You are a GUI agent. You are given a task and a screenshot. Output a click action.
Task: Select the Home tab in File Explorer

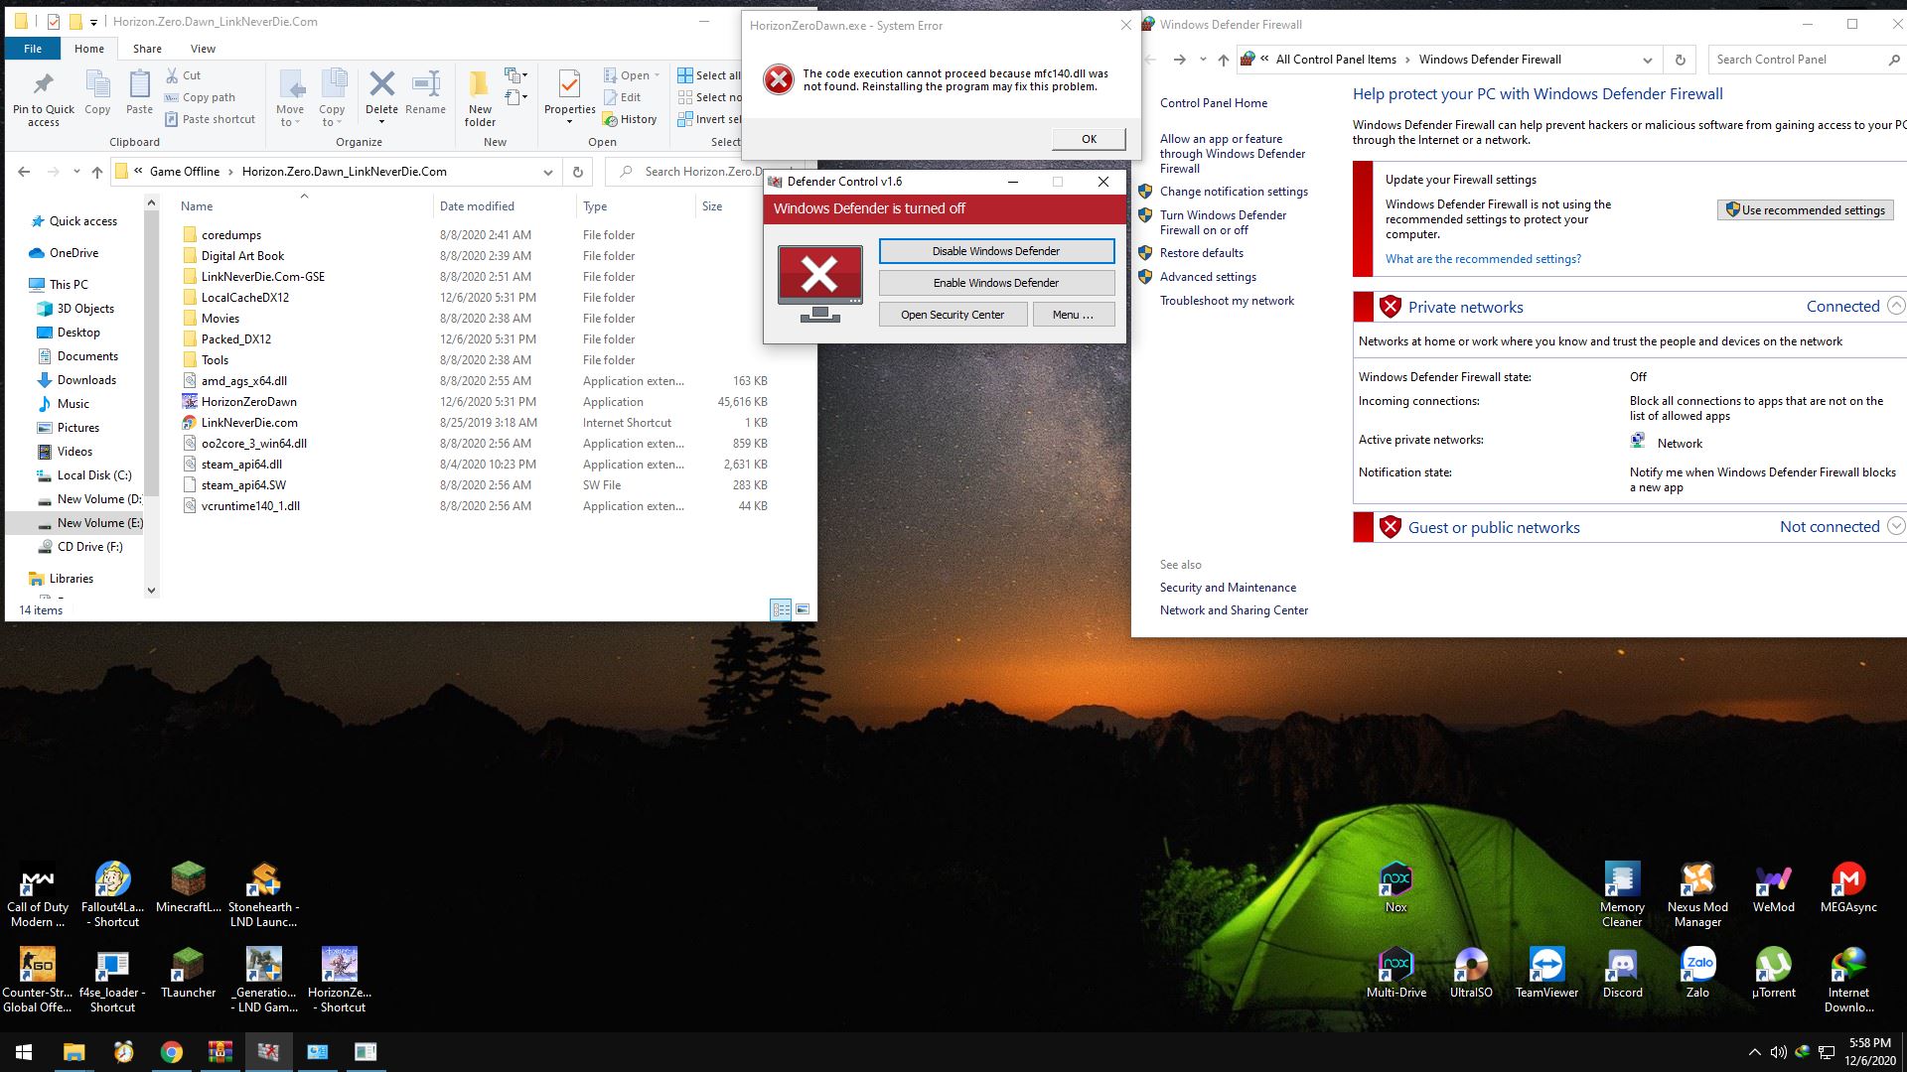click(x=89, y=49)
